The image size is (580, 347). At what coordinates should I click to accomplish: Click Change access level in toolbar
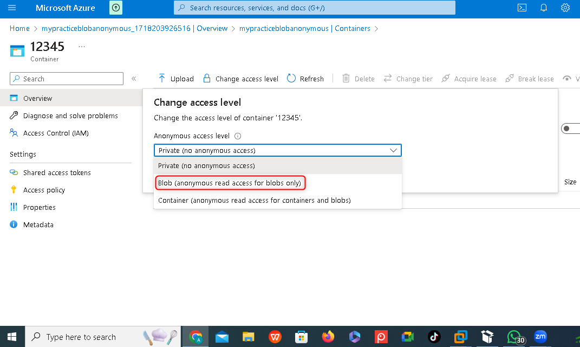[240, 79]
